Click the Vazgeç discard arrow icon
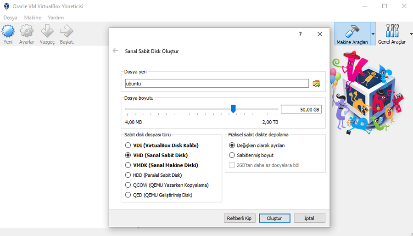This screenshot has height=236, width=413. click(47, 32)
